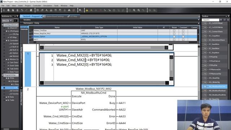Collapse the POUs tree node

coord(6,78)
